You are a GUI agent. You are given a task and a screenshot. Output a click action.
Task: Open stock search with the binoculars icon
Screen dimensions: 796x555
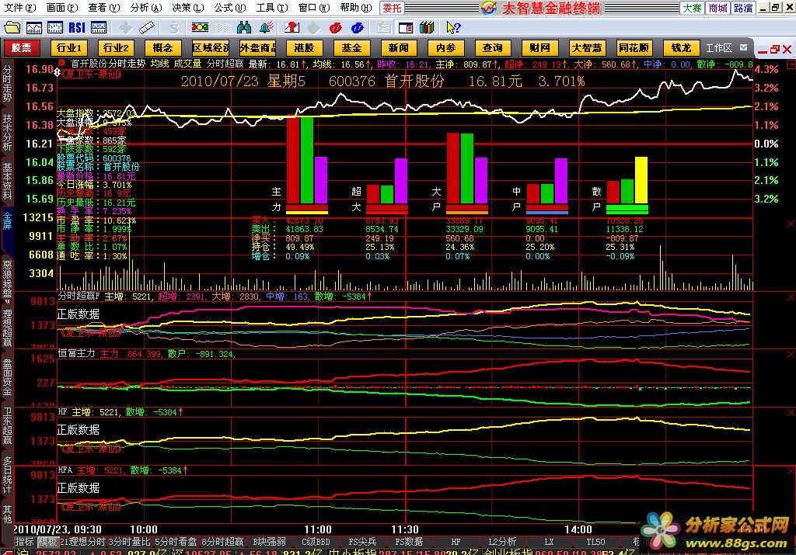point(244,27)
